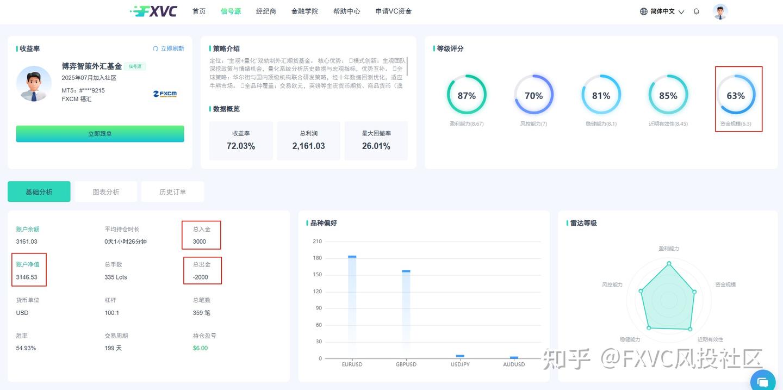Switch to the 图表分析 tab
This screenshot has width=783, height=390.
[x=105, y=191]
